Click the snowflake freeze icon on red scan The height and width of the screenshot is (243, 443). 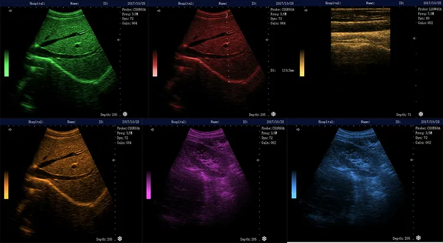(x=273, y=114)
